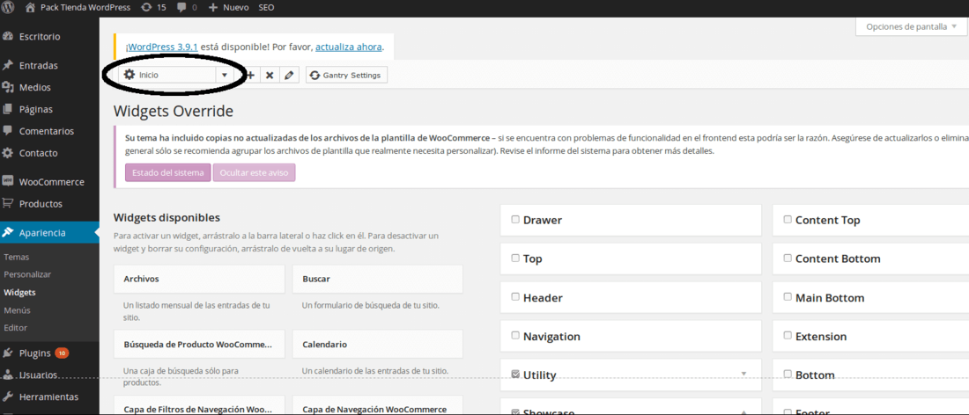The height and width of the screenshot is (415, 969).
Task: Uncheck the Utility checkbox
Action: coord(514,374)
